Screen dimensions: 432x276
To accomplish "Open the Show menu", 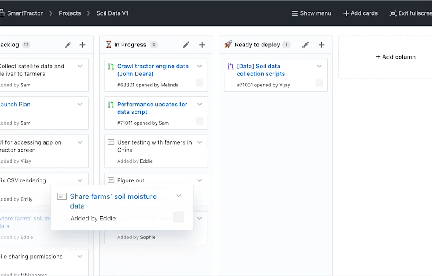I will pyautogui.click(x=311, y=13).
